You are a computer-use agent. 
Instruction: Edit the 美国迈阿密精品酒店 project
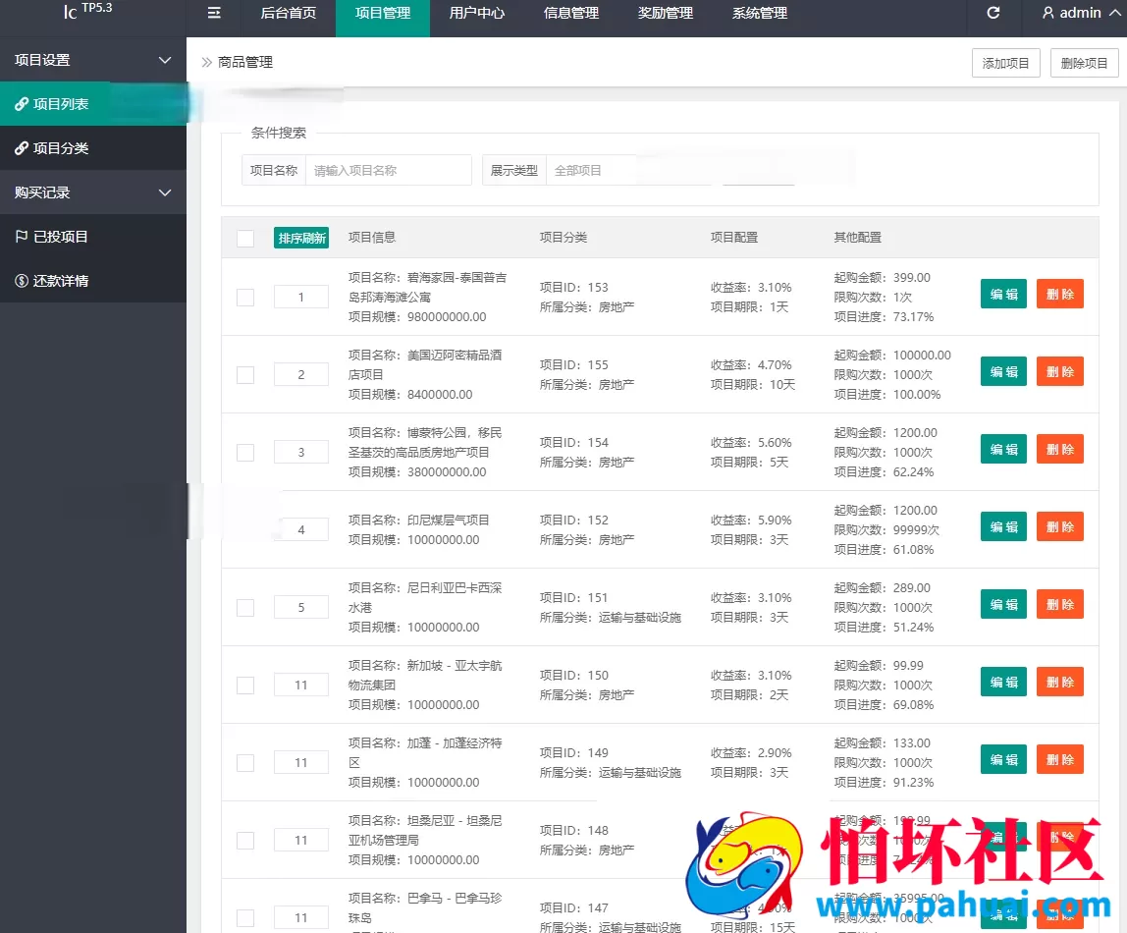1003,371
